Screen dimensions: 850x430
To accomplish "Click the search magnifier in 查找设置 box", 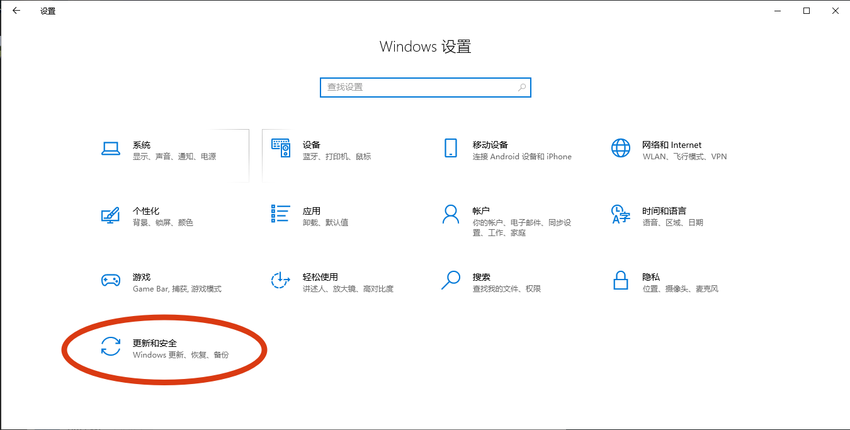I will point(522,88).
